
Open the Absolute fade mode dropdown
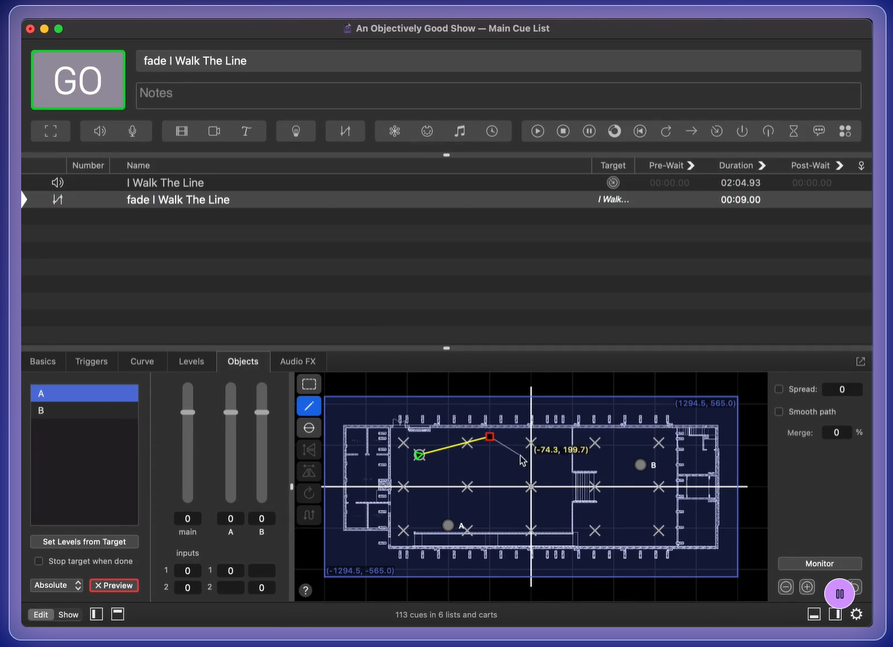click(x=56, y=586)
